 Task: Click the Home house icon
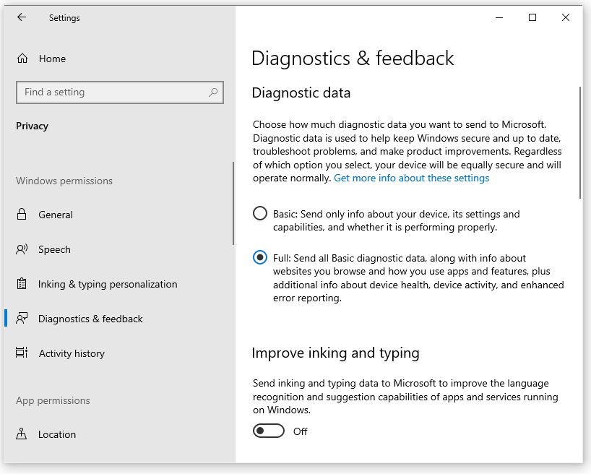(x=22, y=59)
